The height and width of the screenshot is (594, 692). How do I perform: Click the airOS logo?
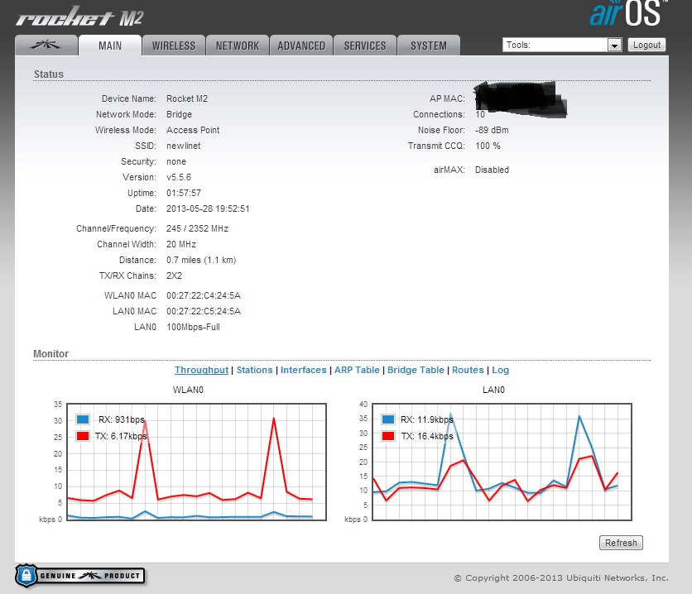627,14
